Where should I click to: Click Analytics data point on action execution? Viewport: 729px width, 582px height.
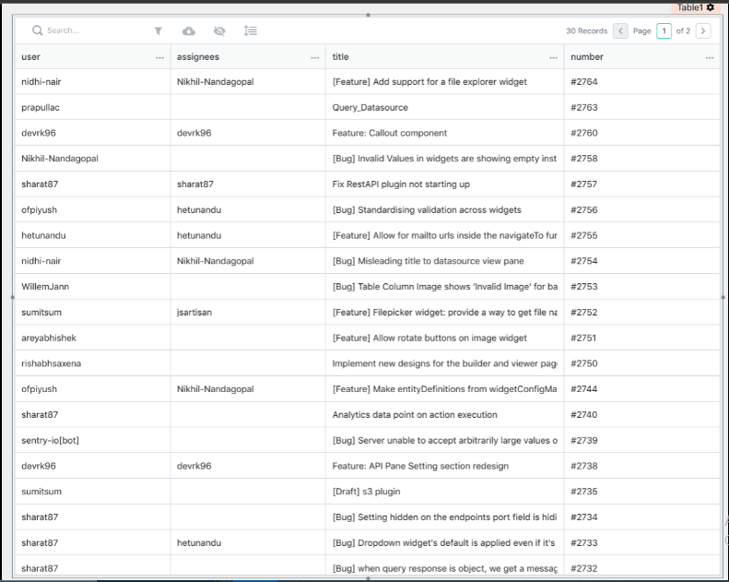(415, 414)
